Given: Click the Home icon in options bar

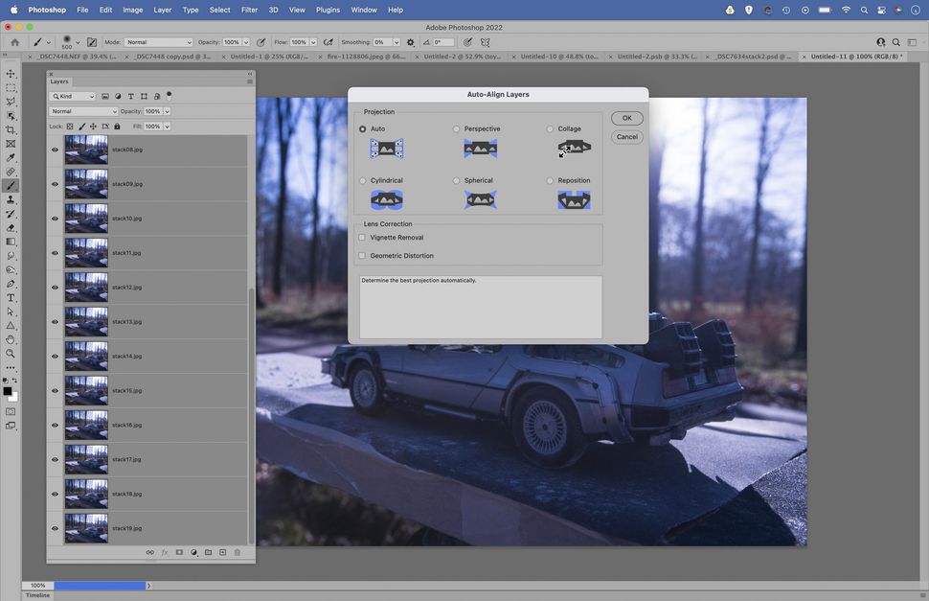Looking at the screenshot, I should coord(14,42).
